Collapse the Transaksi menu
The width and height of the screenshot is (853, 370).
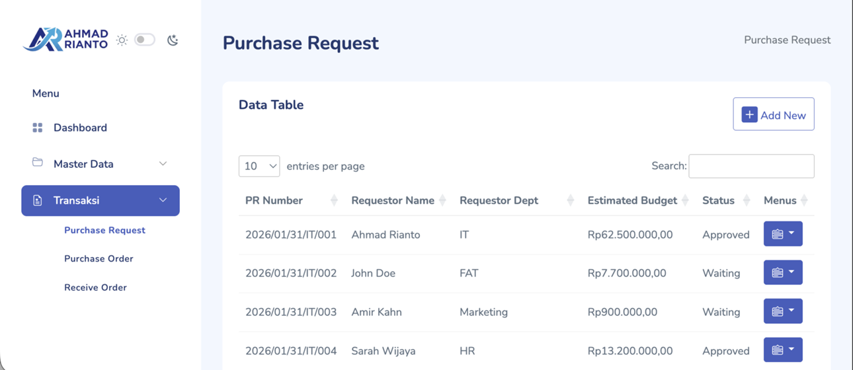(101, 200)
